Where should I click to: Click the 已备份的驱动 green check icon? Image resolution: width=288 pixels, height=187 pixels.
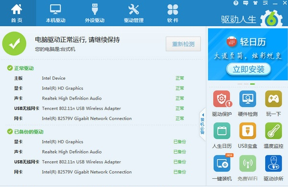tap(10, 131)
